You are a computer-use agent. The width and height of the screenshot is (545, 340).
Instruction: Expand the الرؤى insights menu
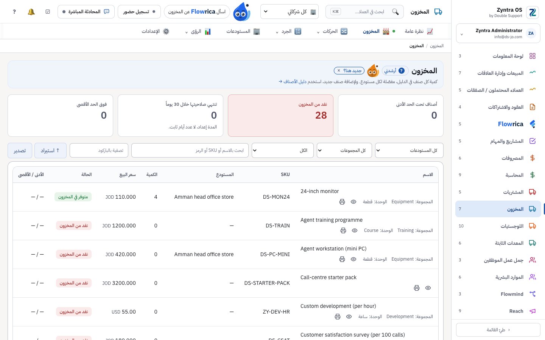tap(198, 31)
